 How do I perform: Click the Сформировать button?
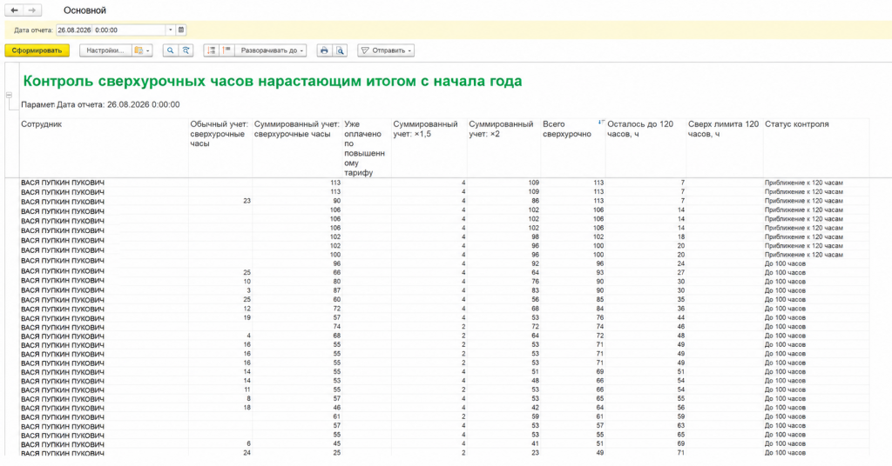pos(37,50)
